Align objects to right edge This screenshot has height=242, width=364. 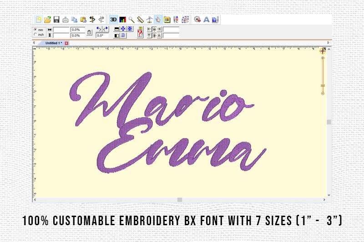(159, 29)
